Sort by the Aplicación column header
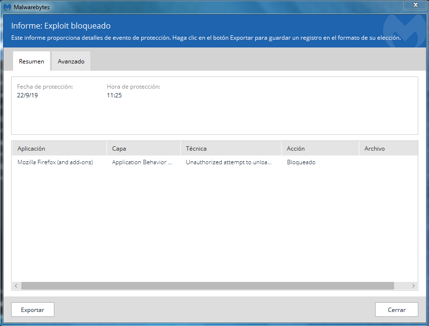The height and width of the screenshot is (326, 429). (x=59, y=149)
